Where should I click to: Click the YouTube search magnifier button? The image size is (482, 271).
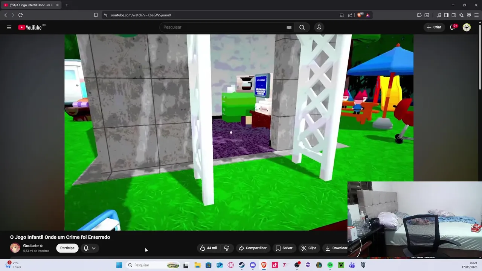point(302,27)
